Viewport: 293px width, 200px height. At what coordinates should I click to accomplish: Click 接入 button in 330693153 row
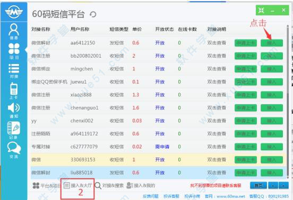coord(272,160)
